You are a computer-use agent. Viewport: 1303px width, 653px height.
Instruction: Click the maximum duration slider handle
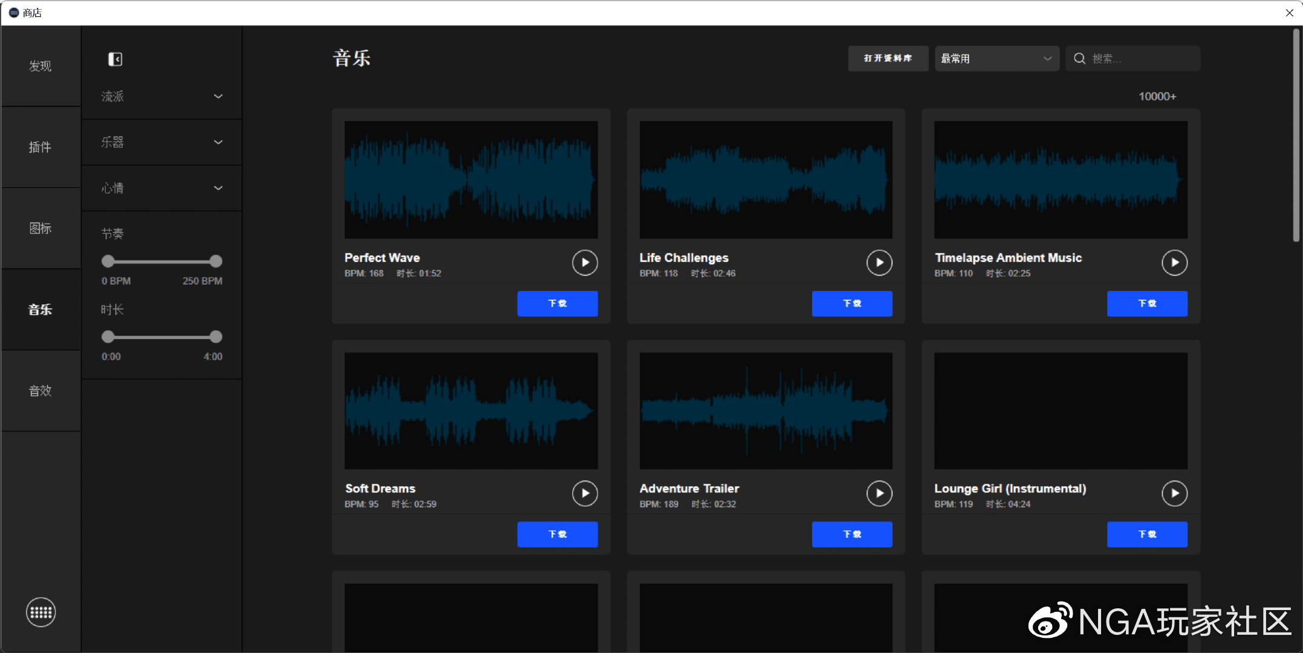point(216,337)
